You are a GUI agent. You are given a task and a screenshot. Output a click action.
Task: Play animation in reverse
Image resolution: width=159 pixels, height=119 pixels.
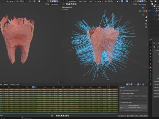coord(61,116)
